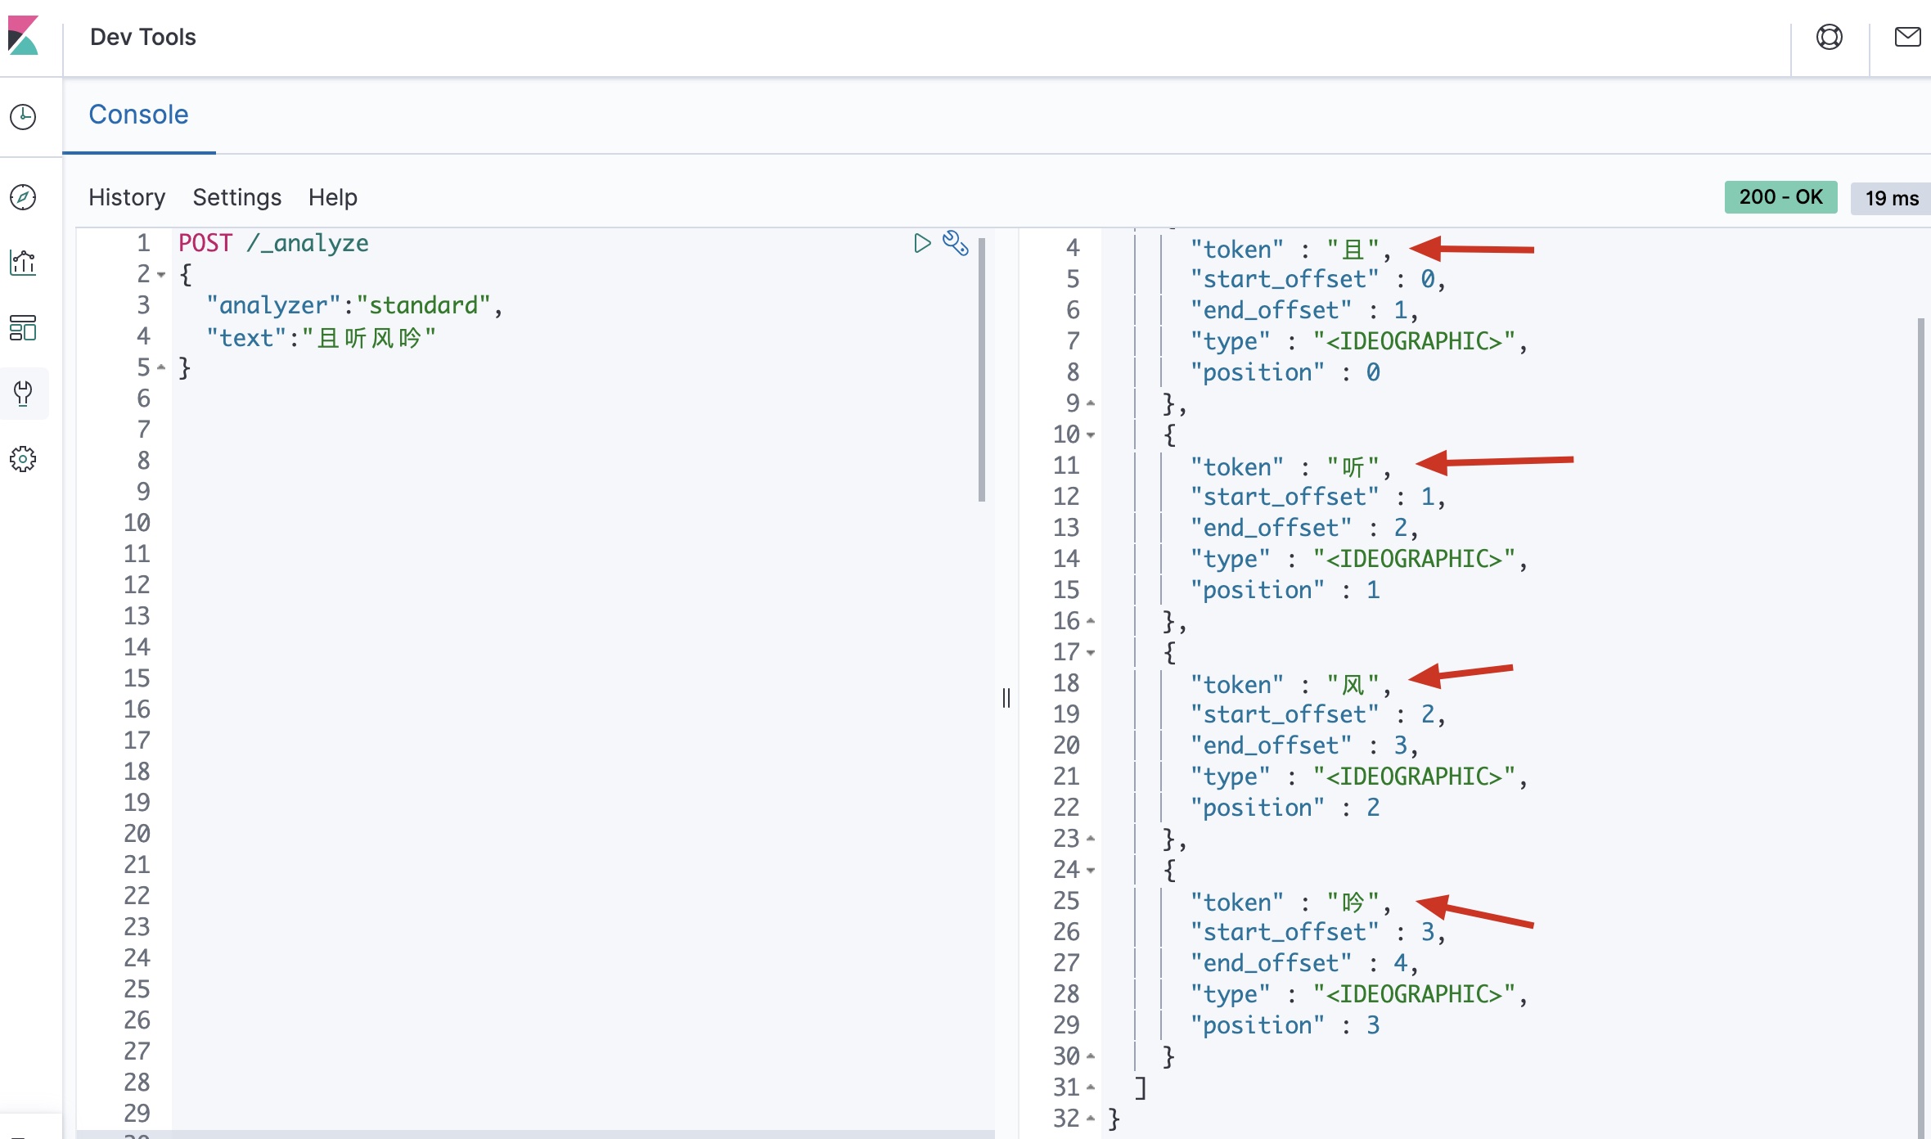Collapse the object at output line 10
Viewport: 1931px width, 1139px height.
click(1091, 434)
